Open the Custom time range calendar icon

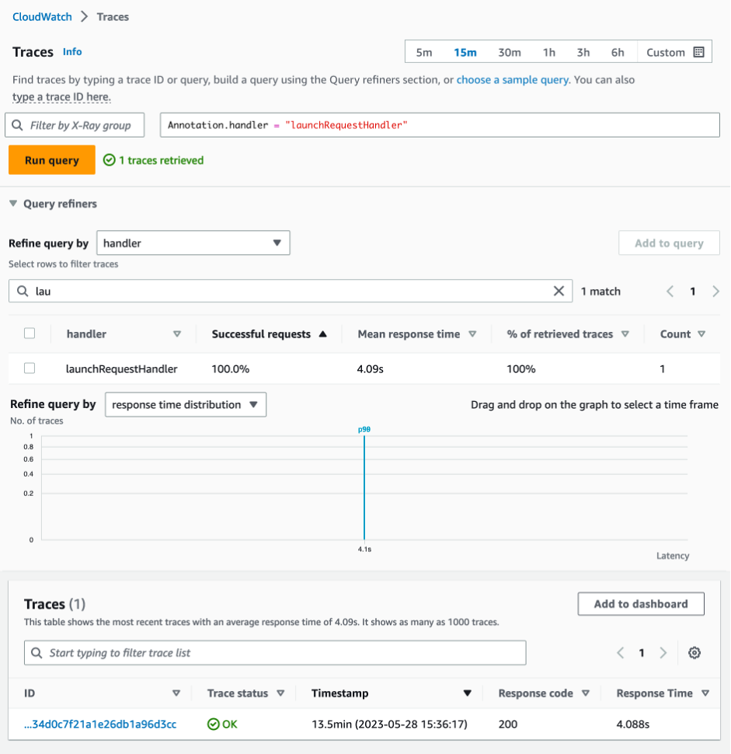coord(699,52)
